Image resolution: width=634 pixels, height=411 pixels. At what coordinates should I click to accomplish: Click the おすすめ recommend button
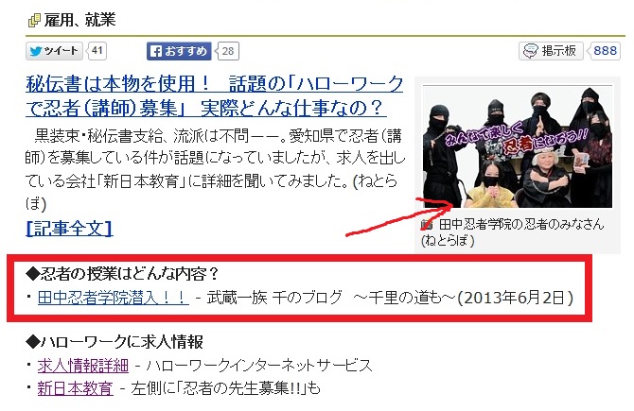[179, 51]
